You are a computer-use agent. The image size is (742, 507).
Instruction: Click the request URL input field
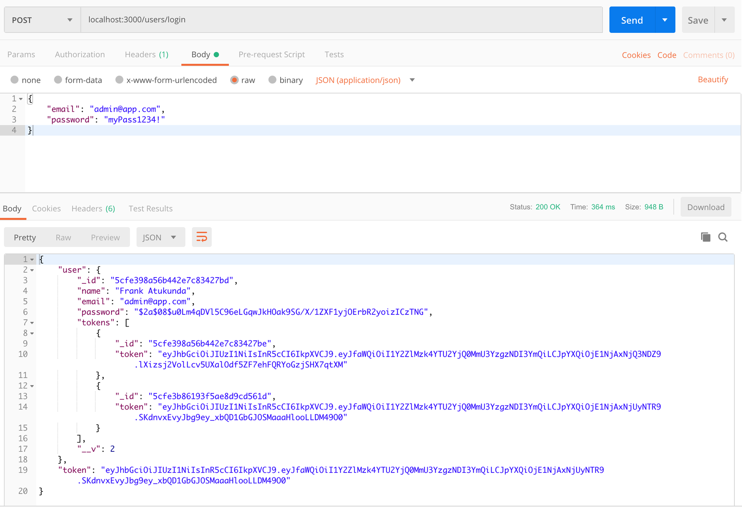(342, 20)
